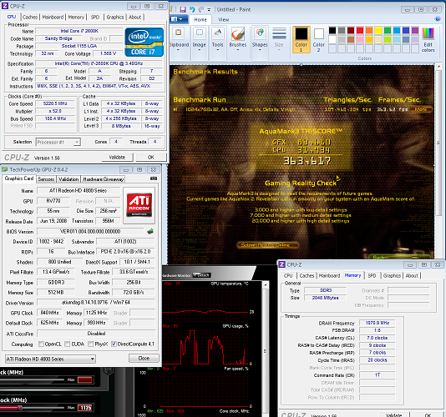Screen dimensions: 446x417
Task: Expand the Tools group in Paint
Action: [218, 40]
